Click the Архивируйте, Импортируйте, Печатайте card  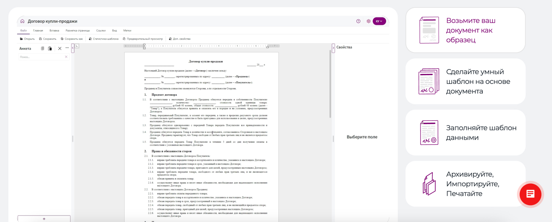coord(465,184)
